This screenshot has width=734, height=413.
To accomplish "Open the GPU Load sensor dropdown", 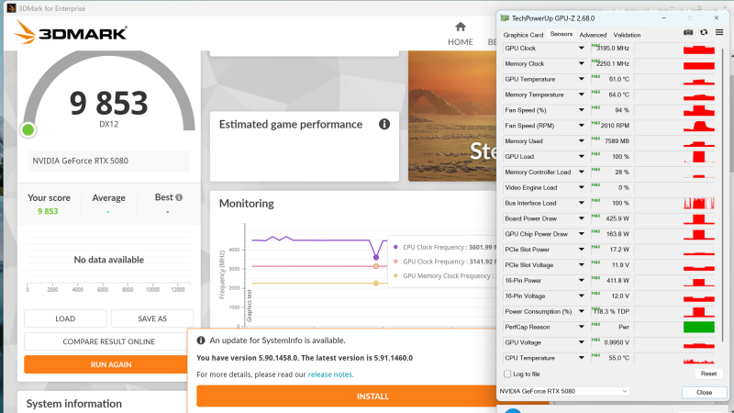I will point(582,156).
